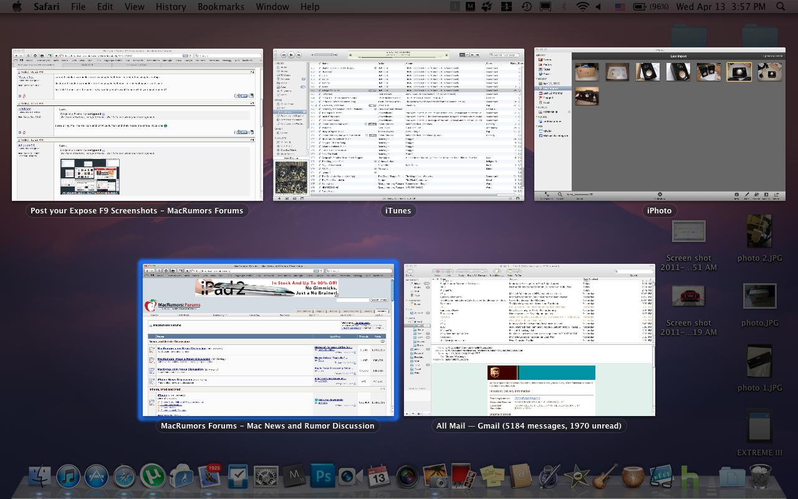798x499 pixels.
Task: Click the camera lens icon in Dock
Action: click(407, 477)
